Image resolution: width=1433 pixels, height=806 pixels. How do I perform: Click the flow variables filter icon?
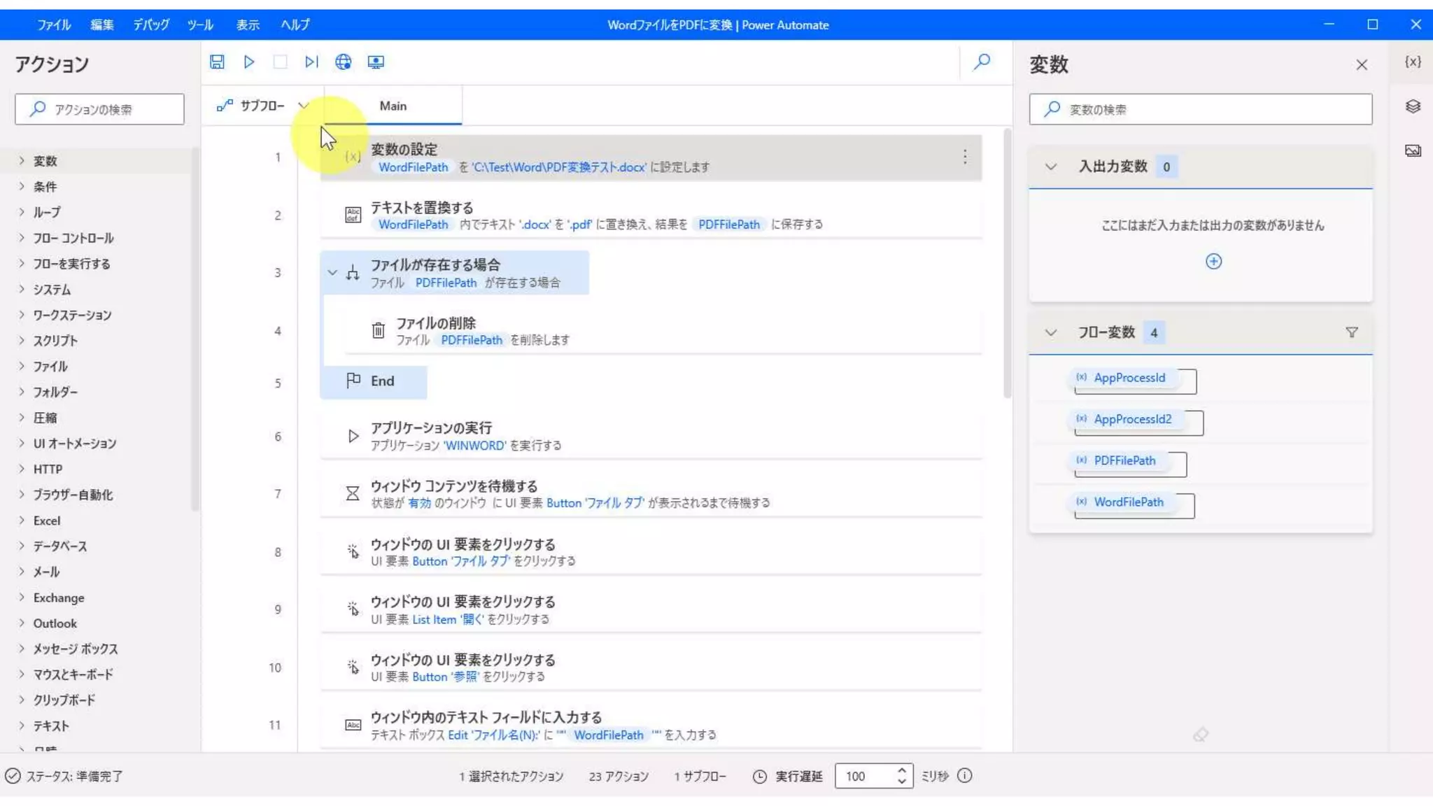tap(1352, 332)
